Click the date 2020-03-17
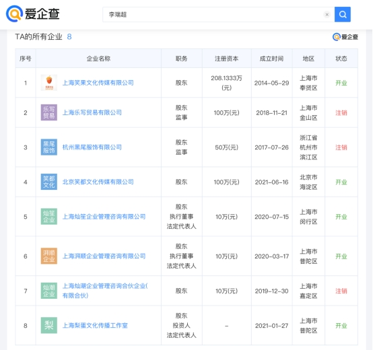The width and height of the screenshot is (373, 350). pyautogui.click(x=271, y=256)
